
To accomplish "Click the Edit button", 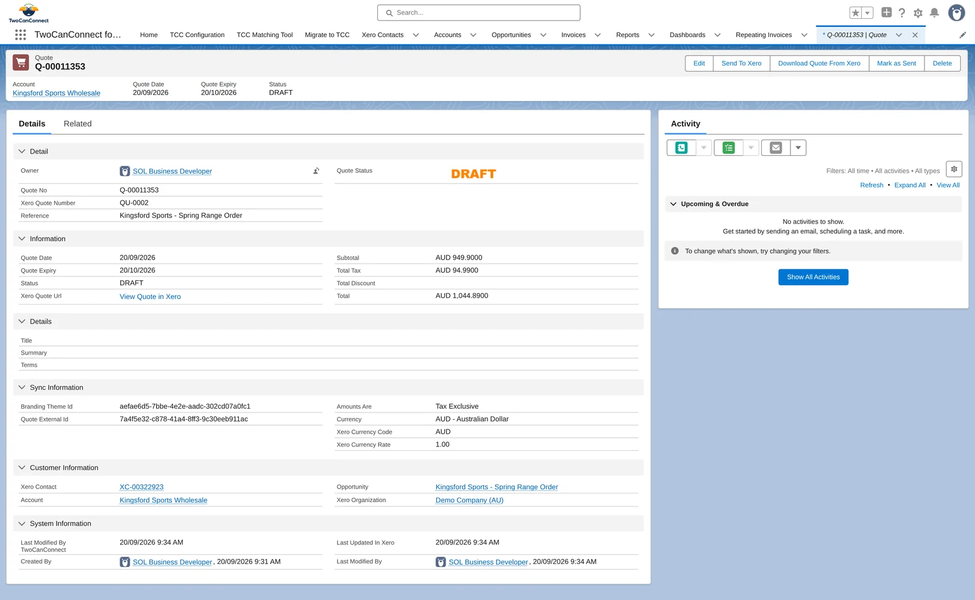I will 699,63.
